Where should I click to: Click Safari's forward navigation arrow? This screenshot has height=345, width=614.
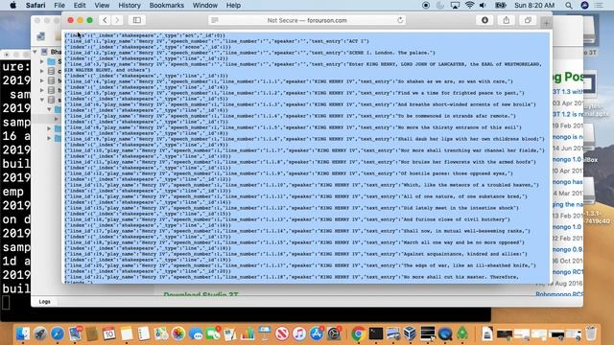117,20
